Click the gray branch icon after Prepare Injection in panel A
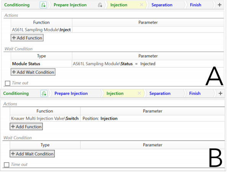 (100, 5)
